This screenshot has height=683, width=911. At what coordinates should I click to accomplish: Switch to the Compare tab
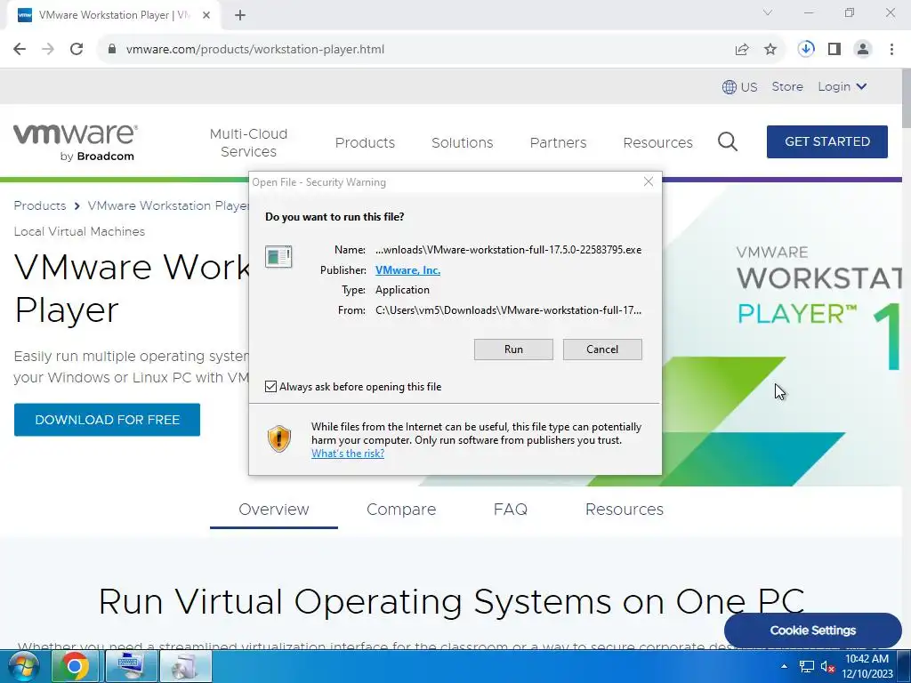pos(401,510)
